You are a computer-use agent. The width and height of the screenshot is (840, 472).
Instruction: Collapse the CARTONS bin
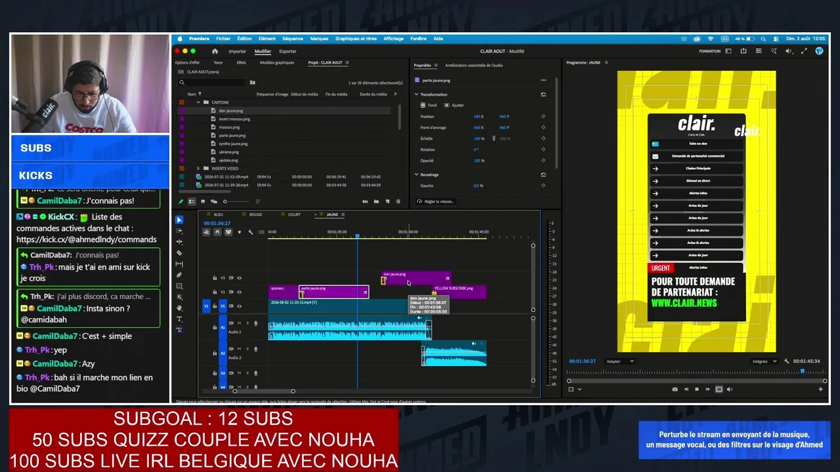click(198, 102)
